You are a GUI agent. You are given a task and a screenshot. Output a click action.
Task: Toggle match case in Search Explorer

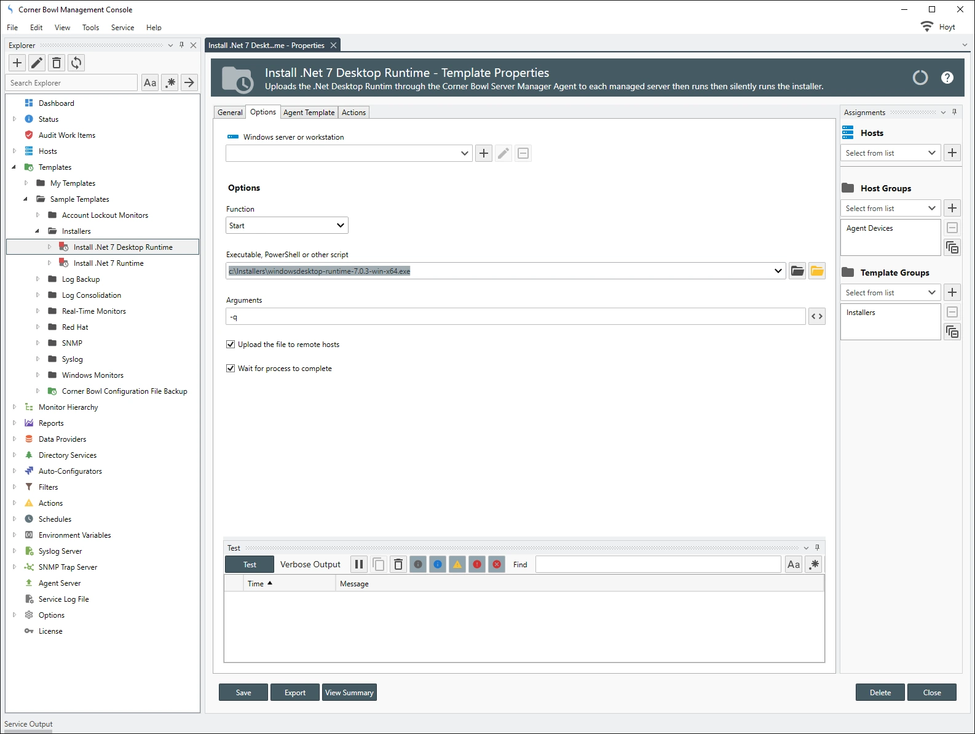tap(150, 83)
